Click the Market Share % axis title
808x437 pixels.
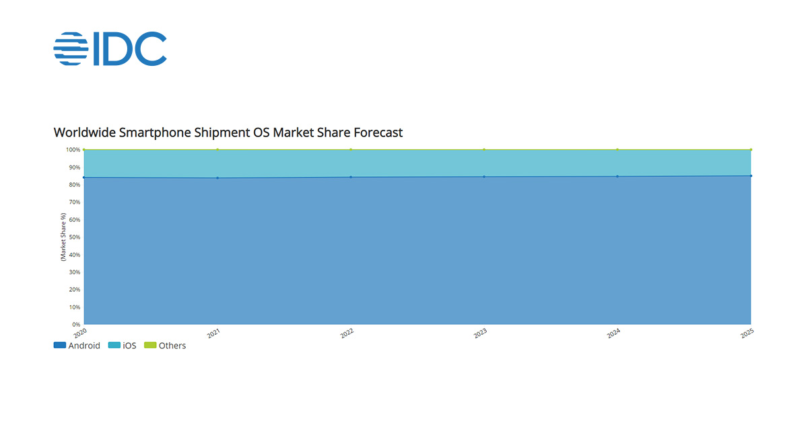click(63, 237)
